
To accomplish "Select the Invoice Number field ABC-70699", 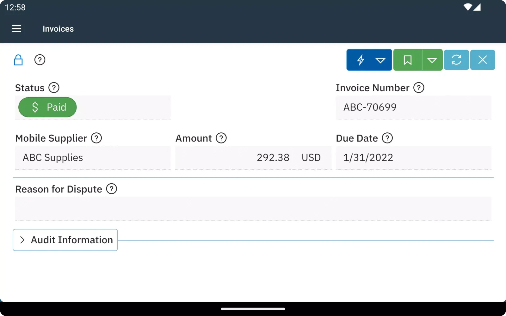I will coord(413,107).
